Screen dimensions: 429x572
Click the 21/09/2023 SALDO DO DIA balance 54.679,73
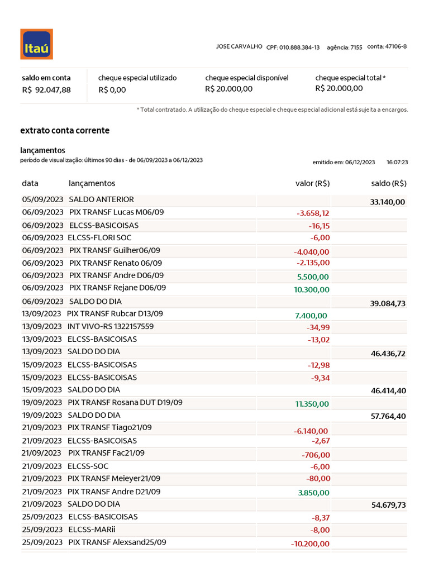389,505
